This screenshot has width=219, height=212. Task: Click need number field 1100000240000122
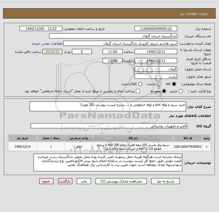[156, 29]
